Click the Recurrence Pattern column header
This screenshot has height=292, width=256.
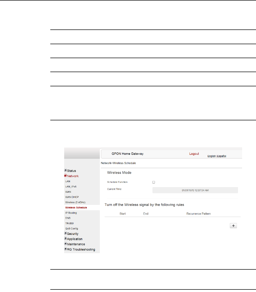pyautogui.click(x=199, y=214)
